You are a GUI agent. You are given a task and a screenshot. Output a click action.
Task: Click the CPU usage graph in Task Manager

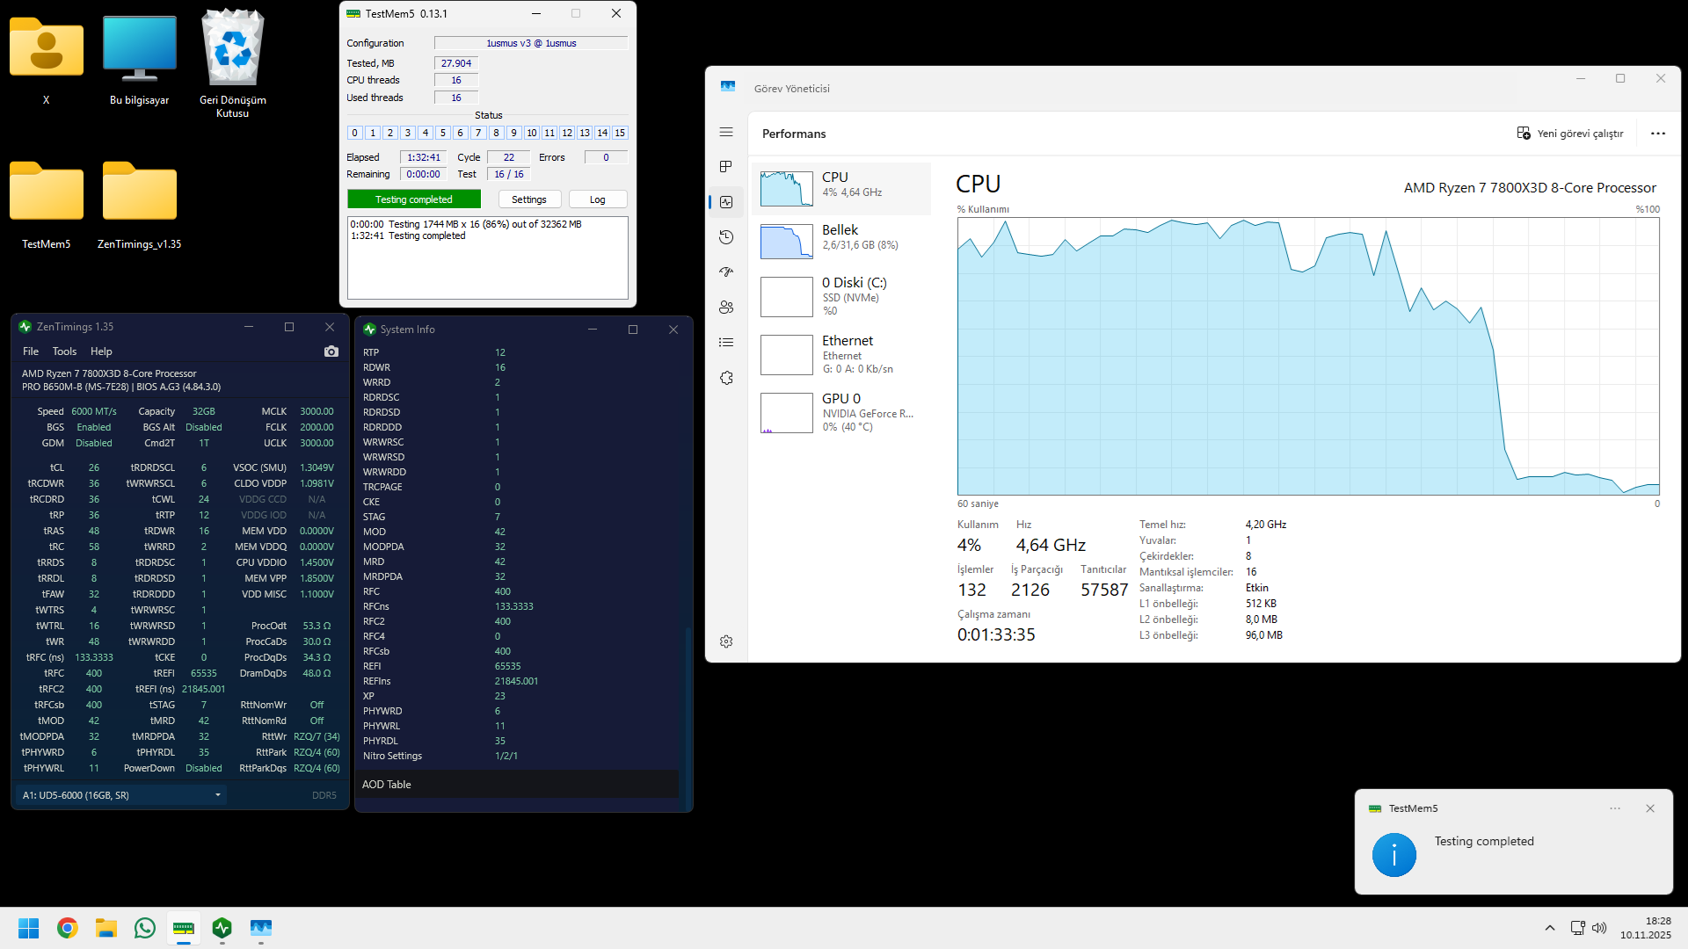click(x=1308, y=356)
